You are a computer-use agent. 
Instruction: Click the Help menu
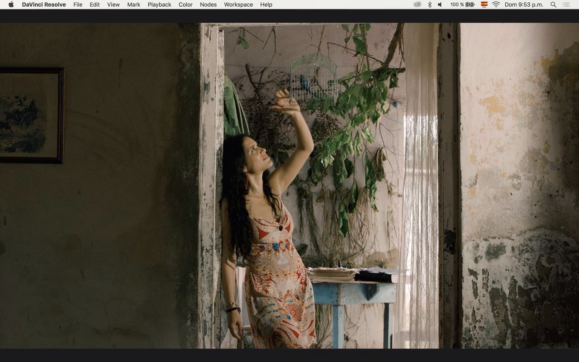pos(266,5)
